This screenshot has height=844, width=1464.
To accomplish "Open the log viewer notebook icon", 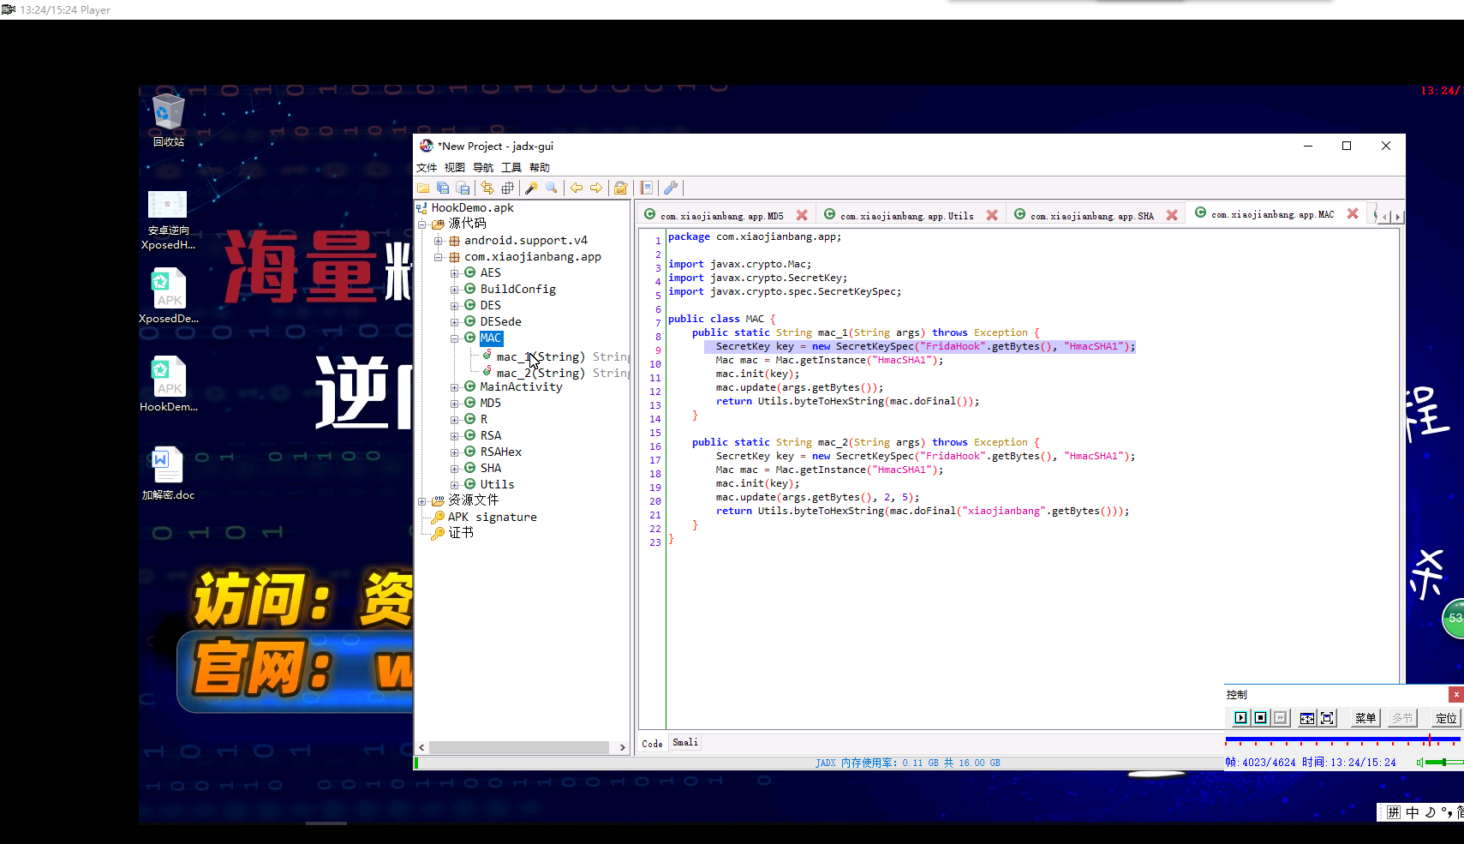I will (646, 188).
